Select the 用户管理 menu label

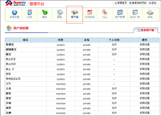click(x=120, y=17)
